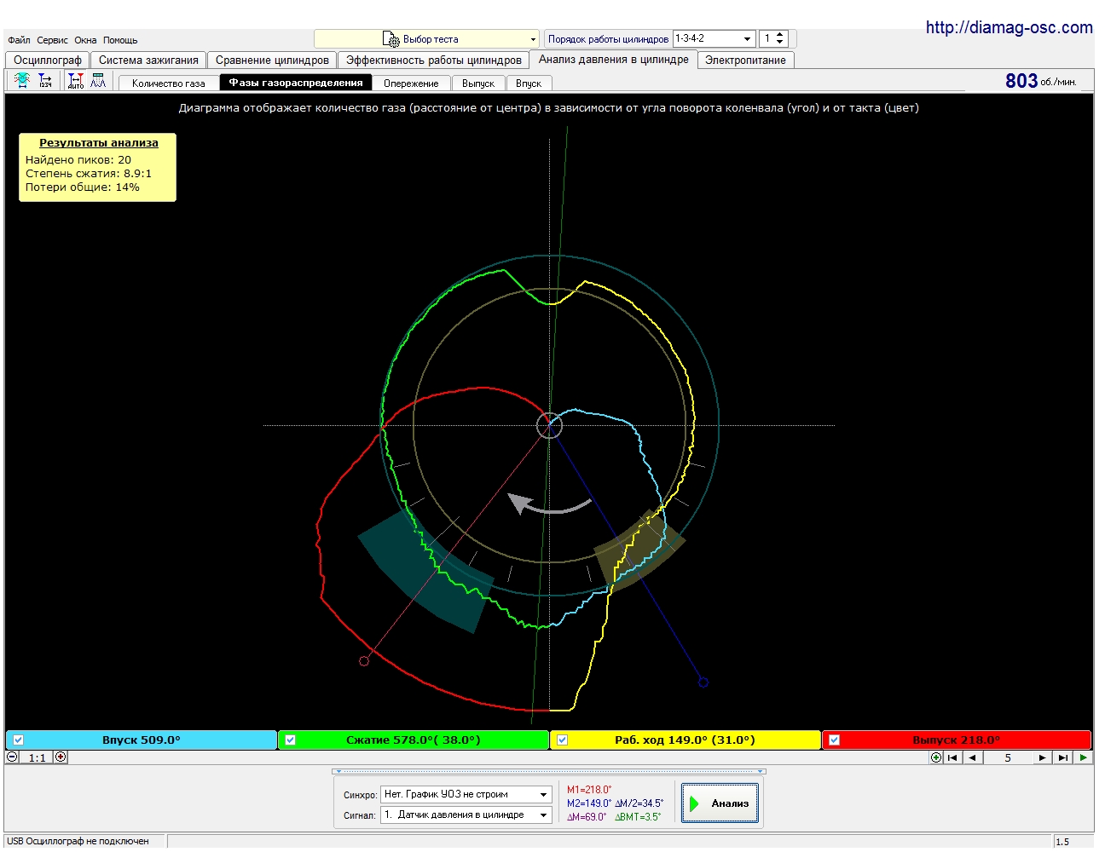The width and height of the screenshot is (1105, 852).
Task: Click the M2=149.0° value
Action: (x=589, y=803)
